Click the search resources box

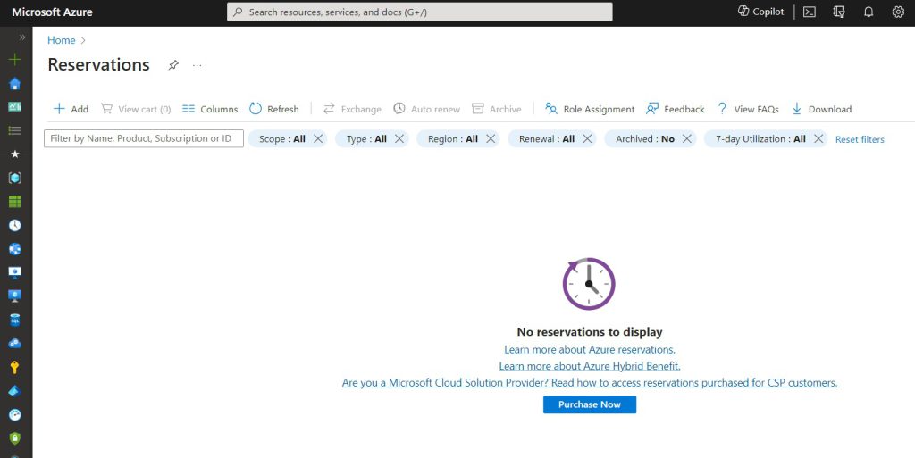click(420, 12)
